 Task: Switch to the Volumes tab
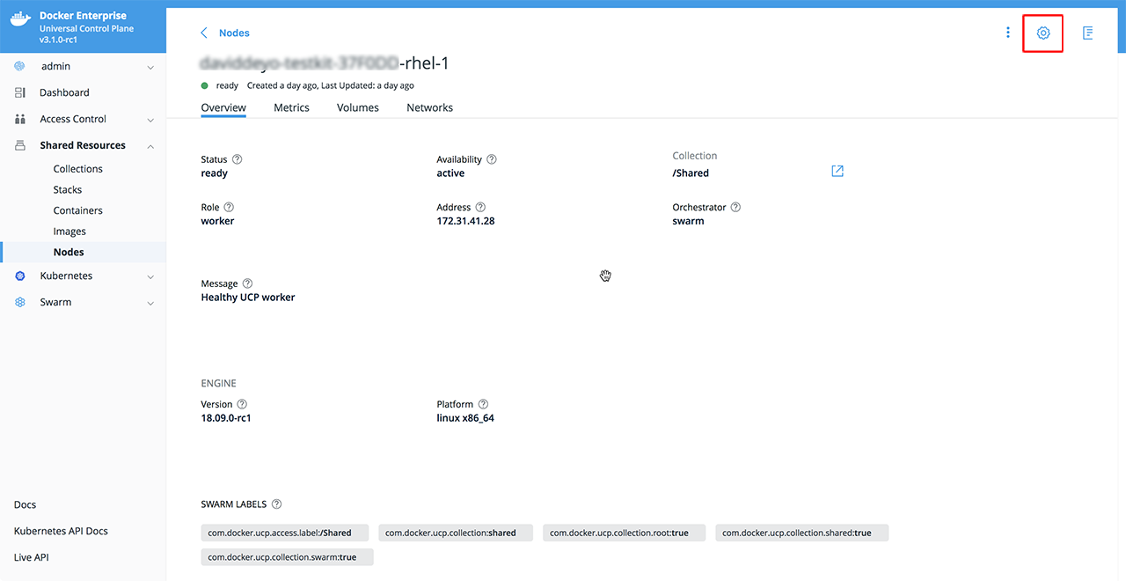[357, 107]
